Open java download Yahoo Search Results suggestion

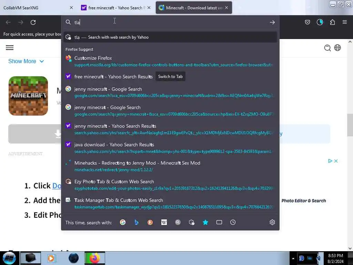tap(170, 148)
